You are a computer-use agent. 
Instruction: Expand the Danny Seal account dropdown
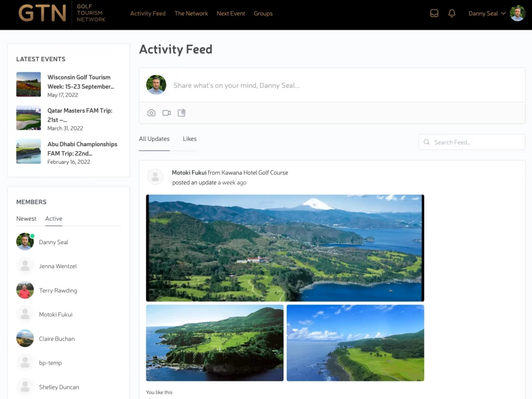pyautogui.click(x=487, y=13)
